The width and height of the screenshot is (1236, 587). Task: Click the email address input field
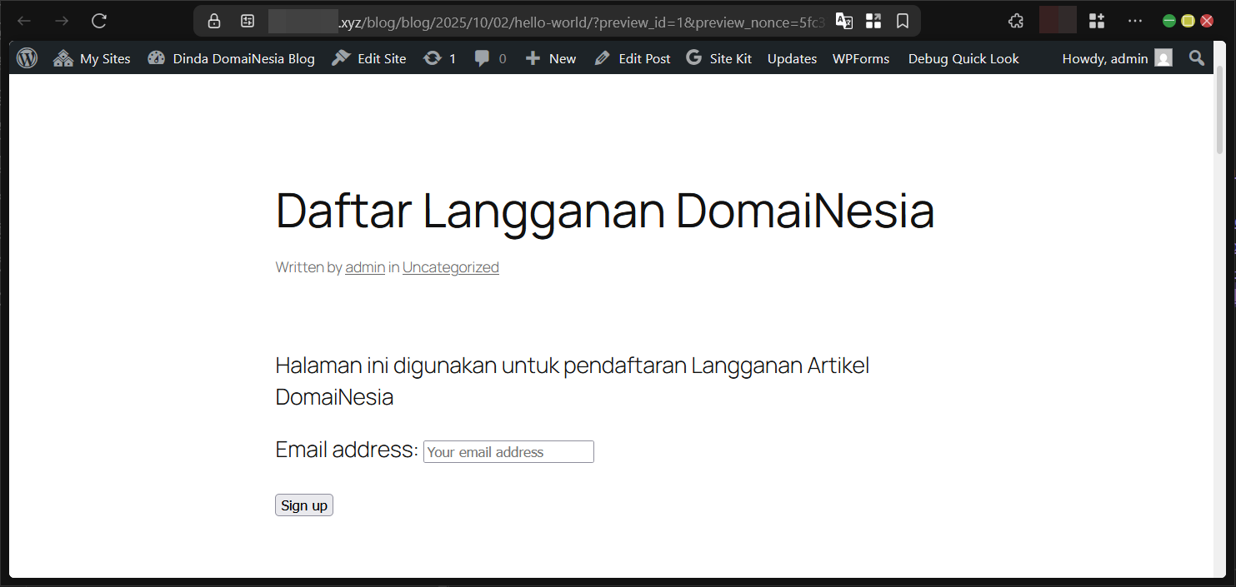click(508, 451)
